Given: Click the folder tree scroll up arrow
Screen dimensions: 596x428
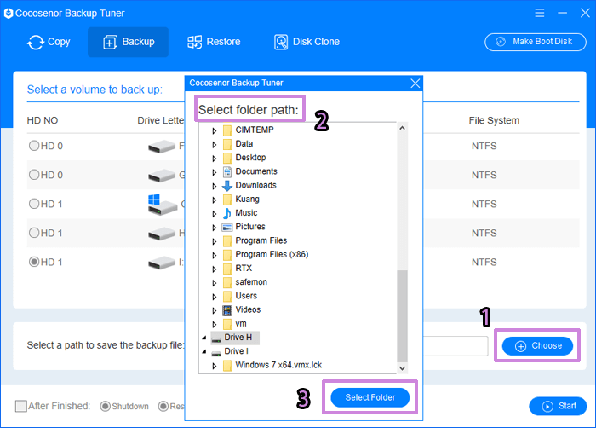Looking at the screenshot, I should [x=402, y=129].
